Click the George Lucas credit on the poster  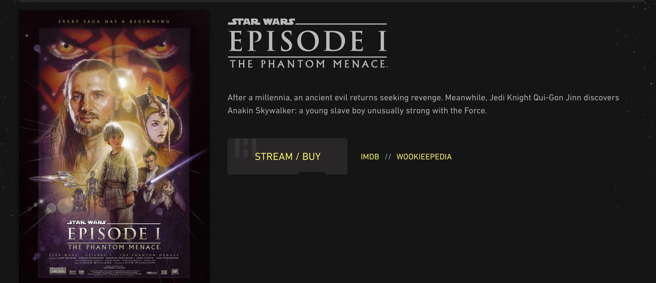pyautogui.click(x=114, y=268)
